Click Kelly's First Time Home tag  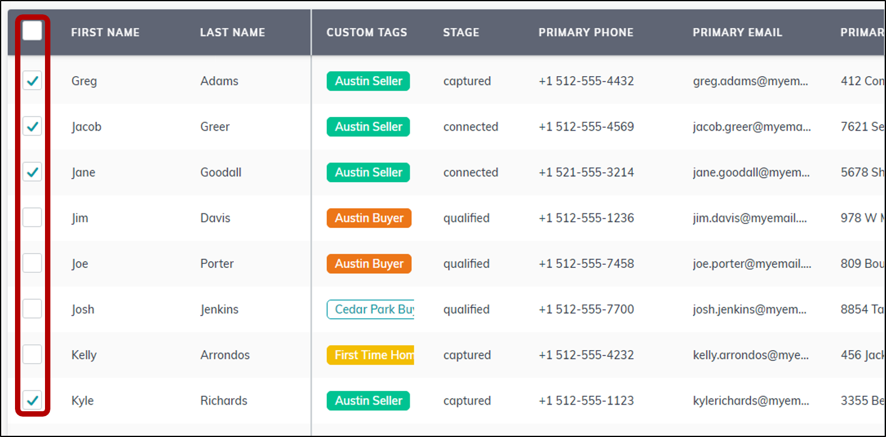point(370,354)
